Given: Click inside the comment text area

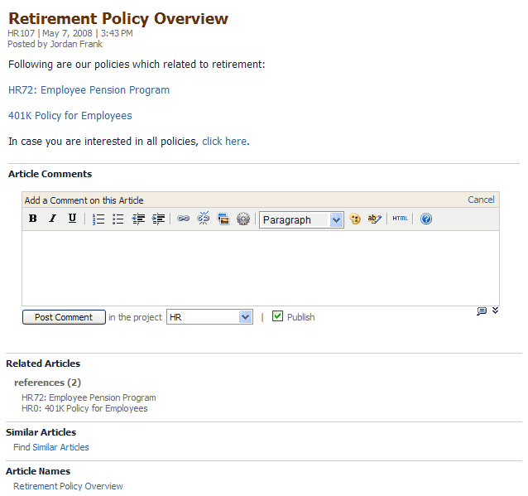Looking at the screenshot, I should click(260, 267).
